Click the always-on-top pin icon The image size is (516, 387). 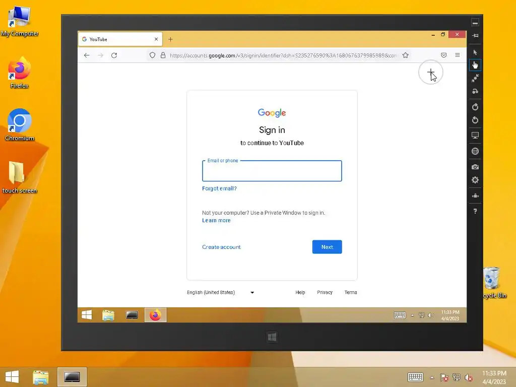(x=475, y=36)
